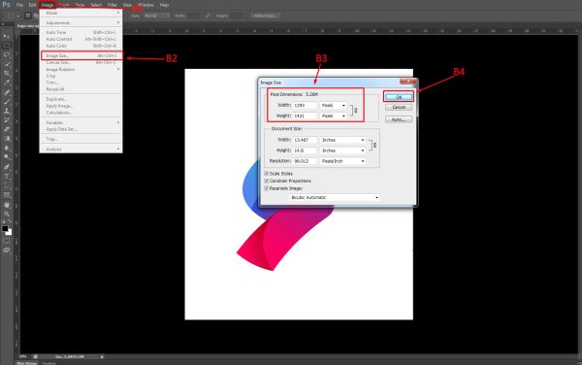
Task: Select the Pen tool
Action: pyautogui.click(x=7, y=167)
